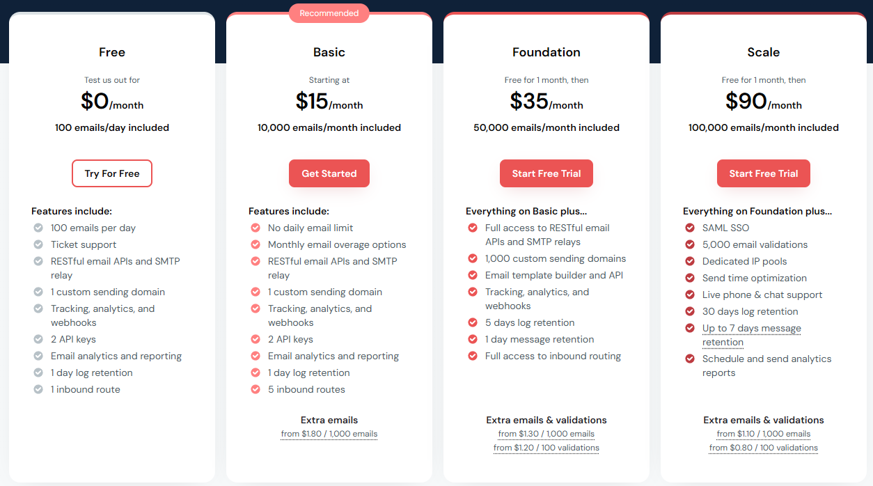Click the Recommended badge above the Basic plan
873x486 pixels.
click(x=329, y=13)
